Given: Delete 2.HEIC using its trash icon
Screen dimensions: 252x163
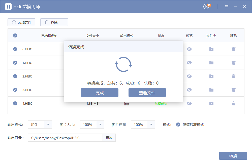Looking at the screenshot, I should [x=234, y=76].
